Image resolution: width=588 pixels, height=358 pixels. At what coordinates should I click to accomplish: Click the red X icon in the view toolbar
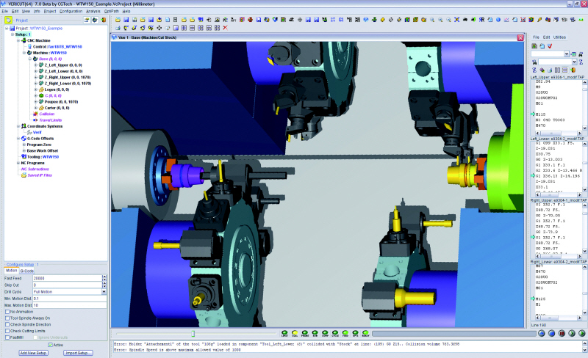tap(225, 28)
